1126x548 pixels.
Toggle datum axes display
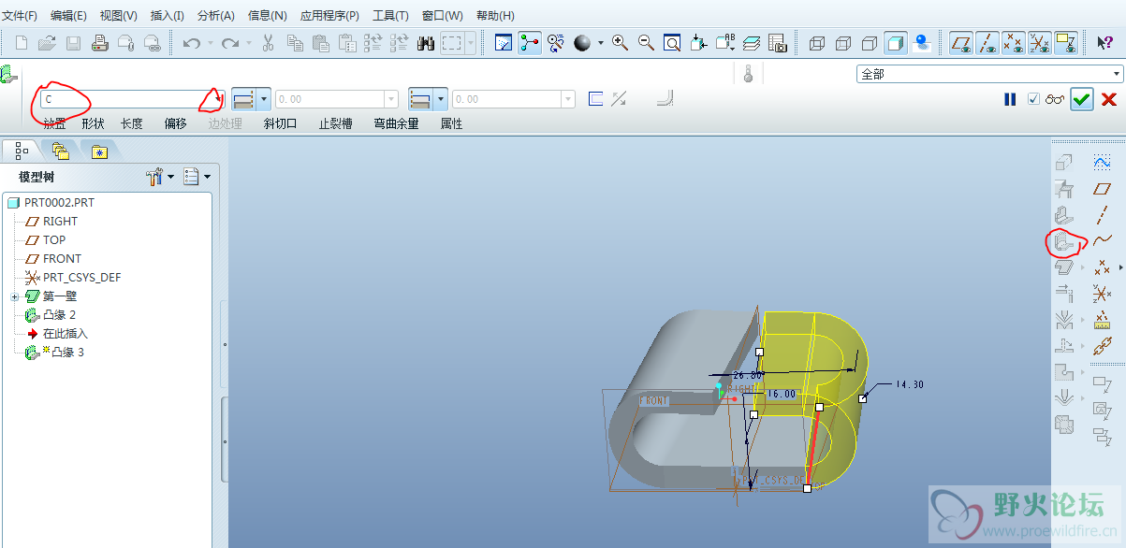987,42
